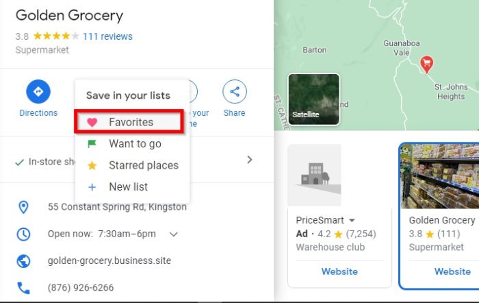Click the red shopping cart map pin
479x303 pixels.
tap(428, 64)
